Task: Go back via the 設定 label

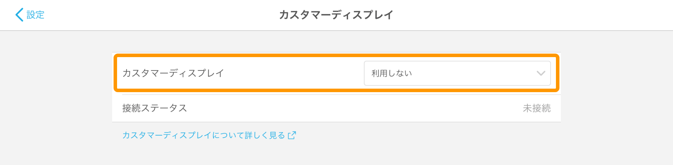Action: [x=35, y=15]
